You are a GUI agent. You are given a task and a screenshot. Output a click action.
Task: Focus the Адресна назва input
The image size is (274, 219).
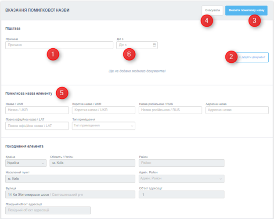pyautogui.click(x=236, y=110)
